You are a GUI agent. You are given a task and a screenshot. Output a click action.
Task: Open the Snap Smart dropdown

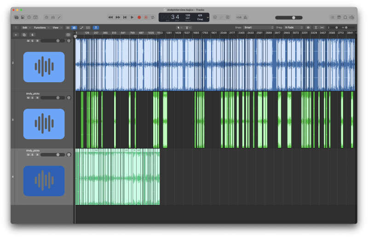click(259, 28)
